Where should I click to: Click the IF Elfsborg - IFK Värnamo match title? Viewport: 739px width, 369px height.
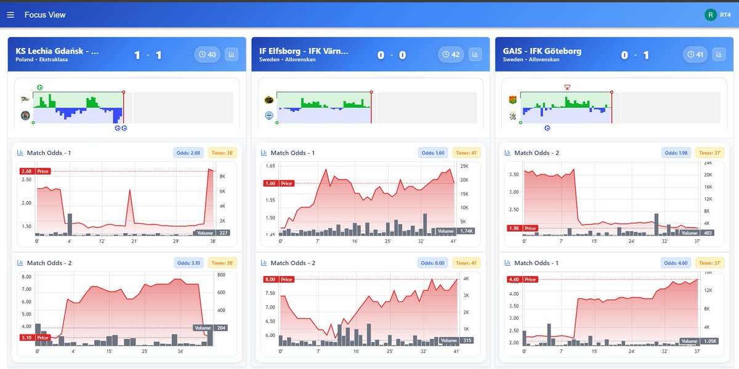coord(304,52)
